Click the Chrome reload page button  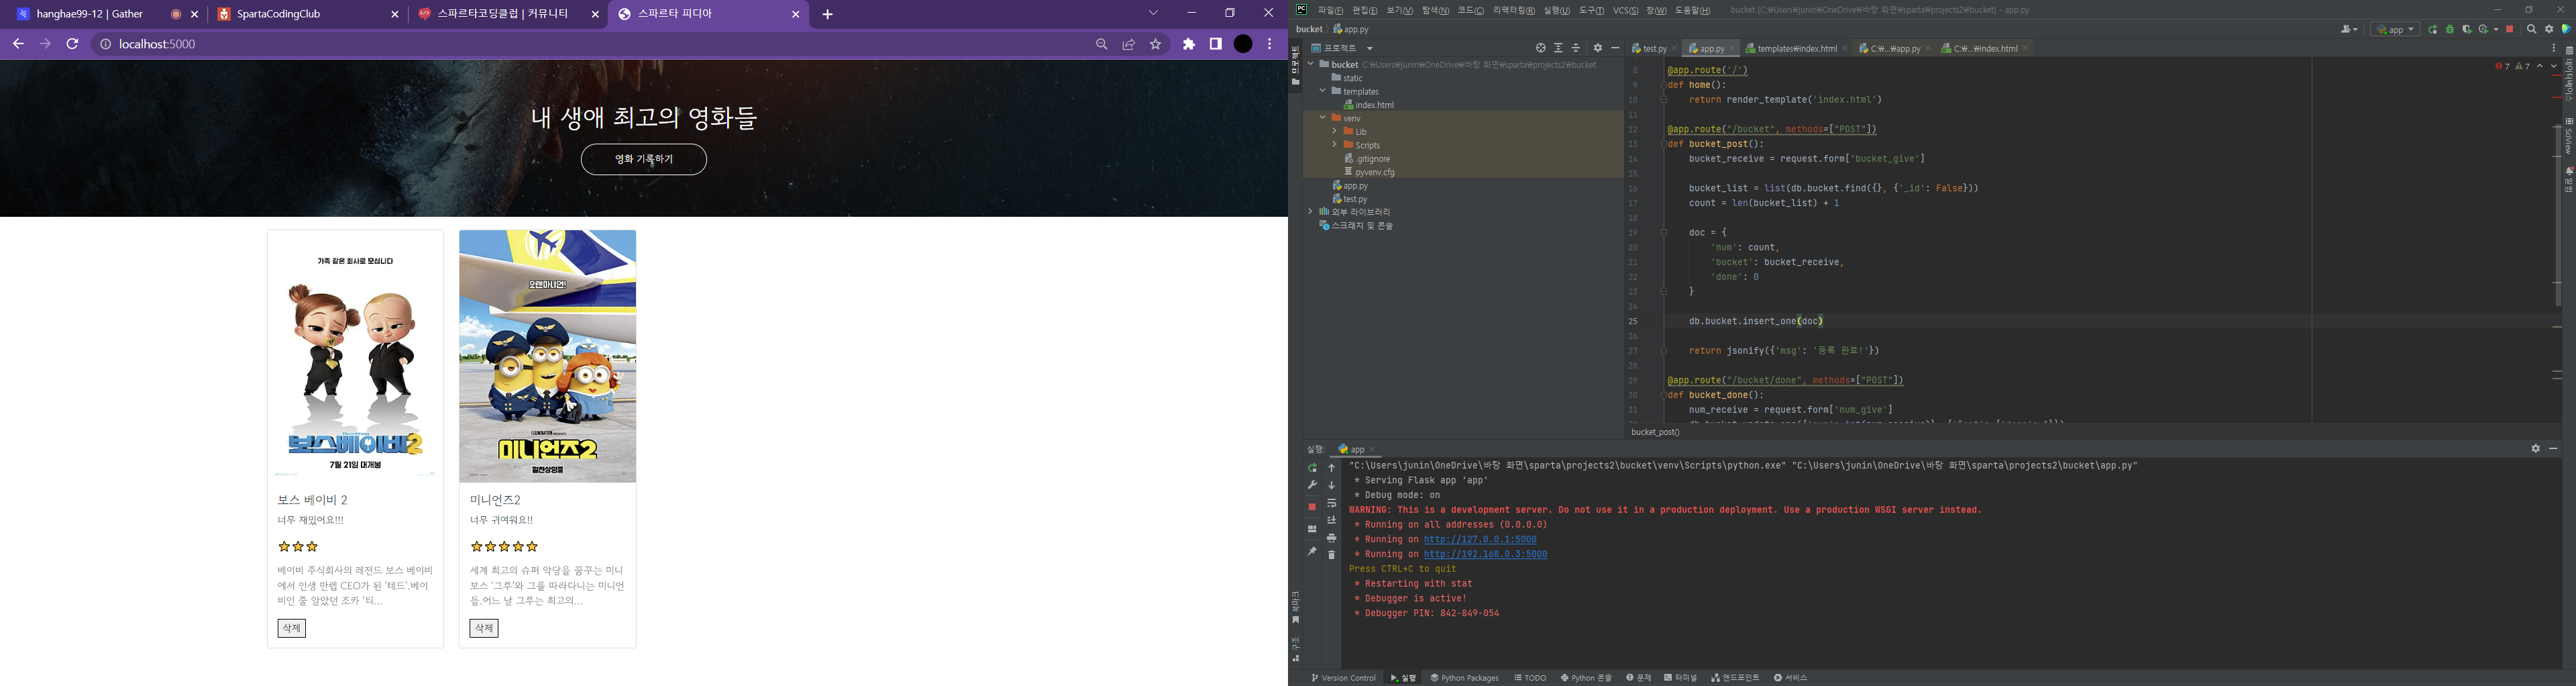72,44
